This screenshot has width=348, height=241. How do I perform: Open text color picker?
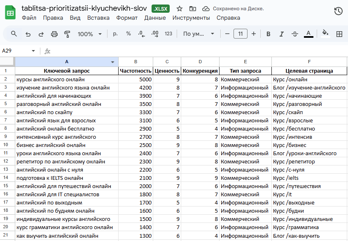click(308, 34)
